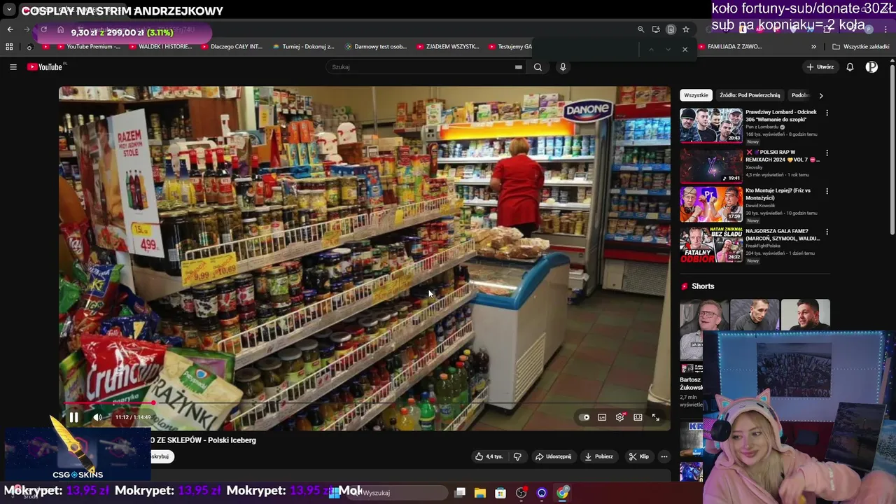Open options for Prawdziwy Lombard video

[827, 113]
